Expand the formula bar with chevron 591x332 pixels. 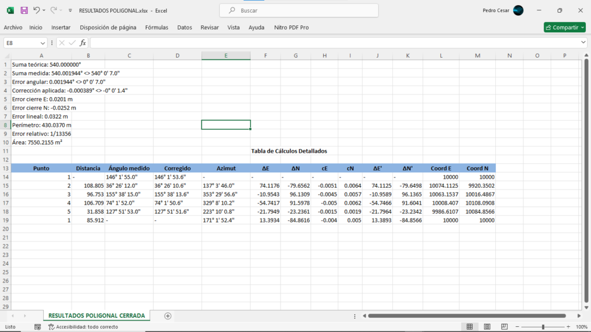click(x=583, y=43)
